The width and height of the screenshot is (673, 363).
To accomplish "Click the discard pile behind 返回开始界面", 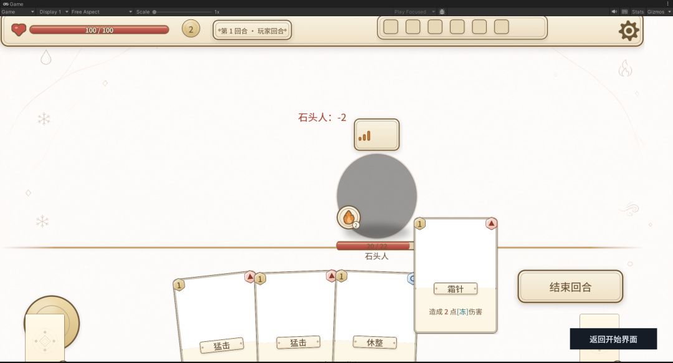I will pyautogui.click(x=599, y=321).
